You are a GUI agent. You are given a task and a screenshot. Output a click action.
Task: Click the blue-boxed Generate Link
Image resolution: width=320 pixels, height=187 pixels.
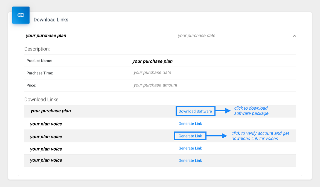click(190, 136)
